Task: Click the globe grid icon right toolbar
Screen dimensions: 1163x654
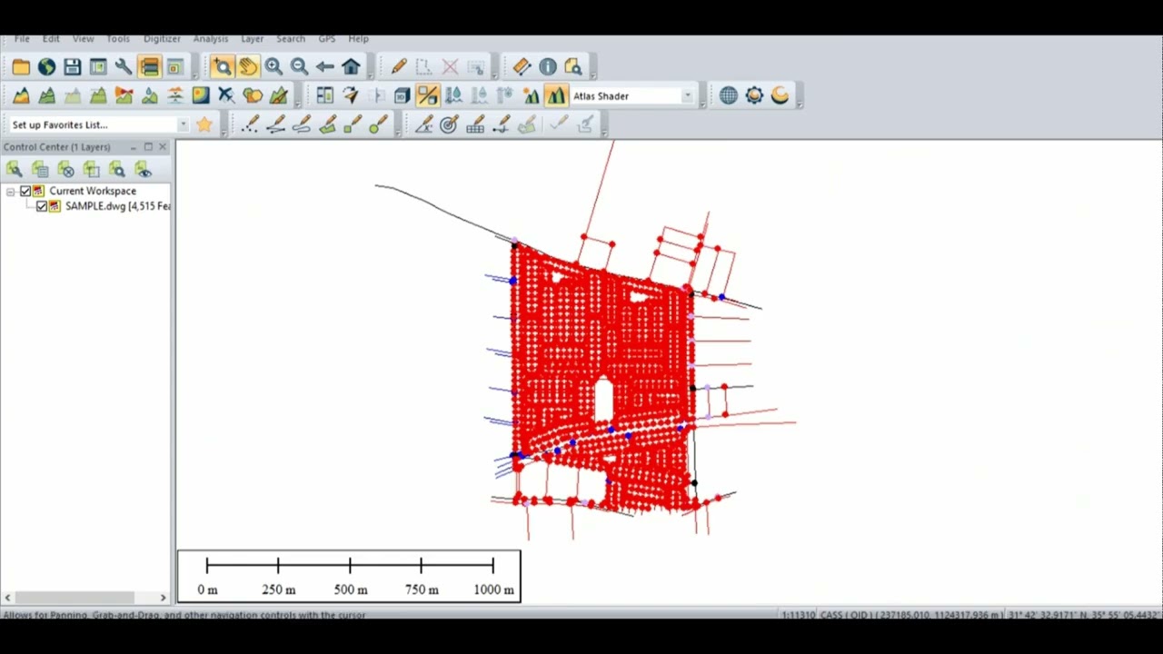Action: [x=729, y=95]
